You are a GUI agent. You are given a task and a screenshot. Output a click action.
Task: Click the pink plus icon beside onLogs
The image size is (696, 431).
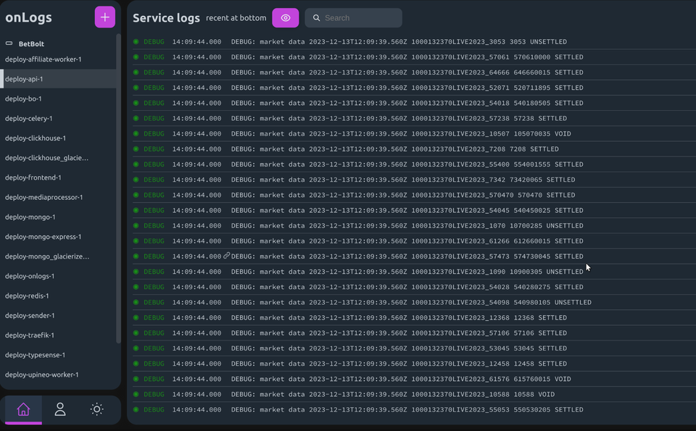pos(104,17)
